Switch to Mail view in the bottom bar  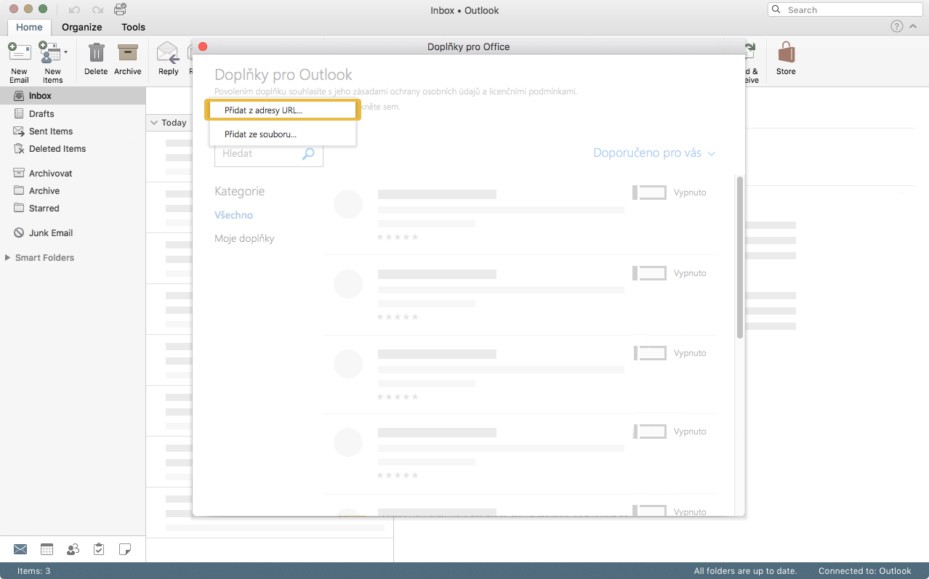coord(20,549)
